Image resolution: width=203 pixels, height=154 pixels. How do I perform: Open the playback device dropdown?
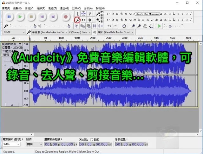click(115, 32)
